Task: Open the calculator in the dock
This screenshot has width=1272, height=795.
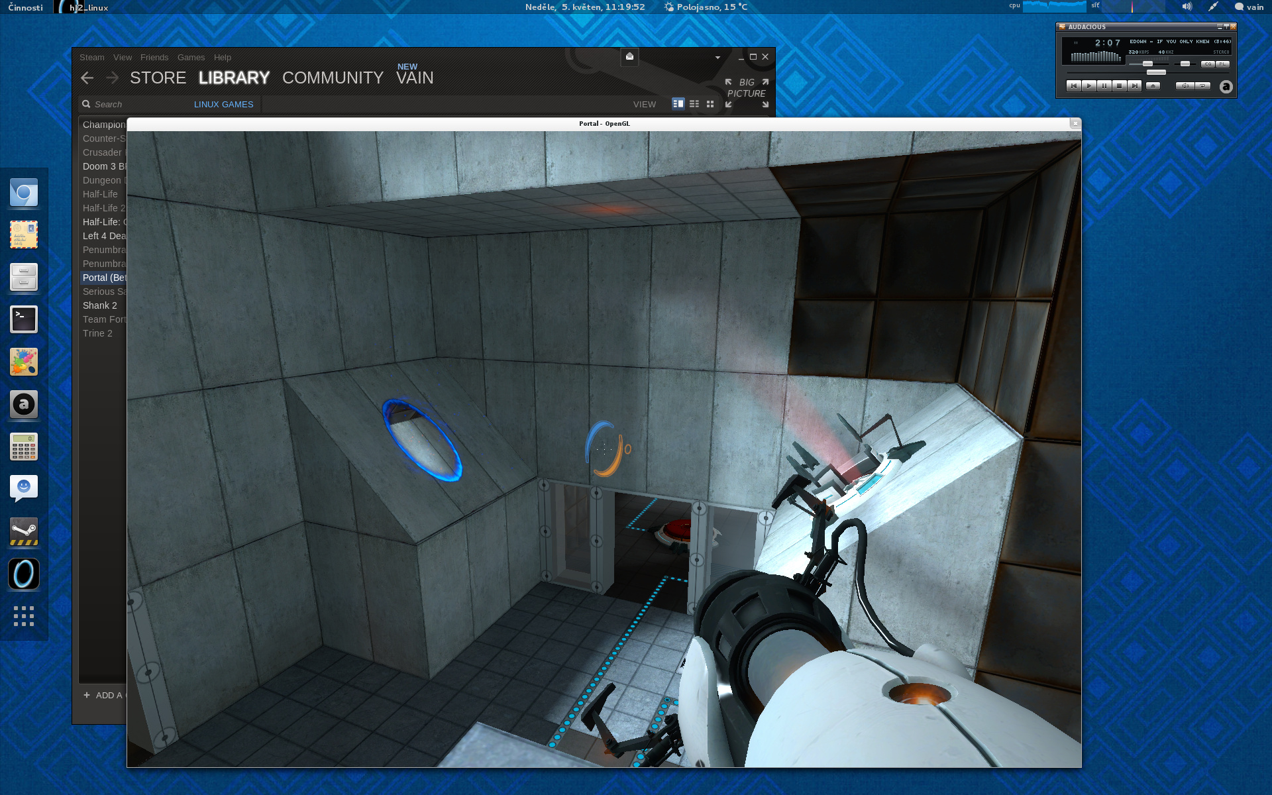Action: coord(24,447)
